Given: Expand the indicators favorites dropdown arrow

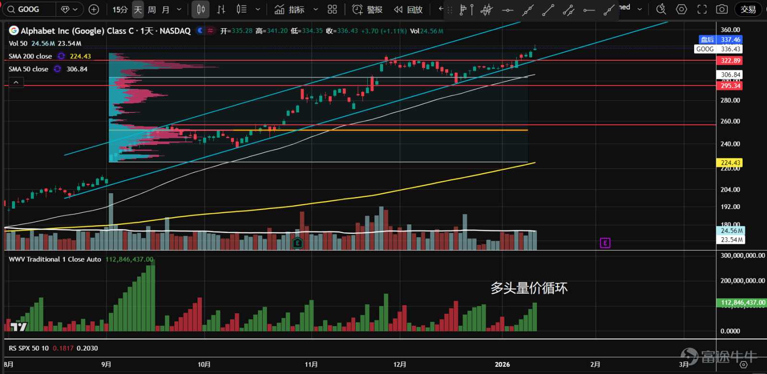Looking at the screenshot, I should pyautogui.click(x=315, y=9).
